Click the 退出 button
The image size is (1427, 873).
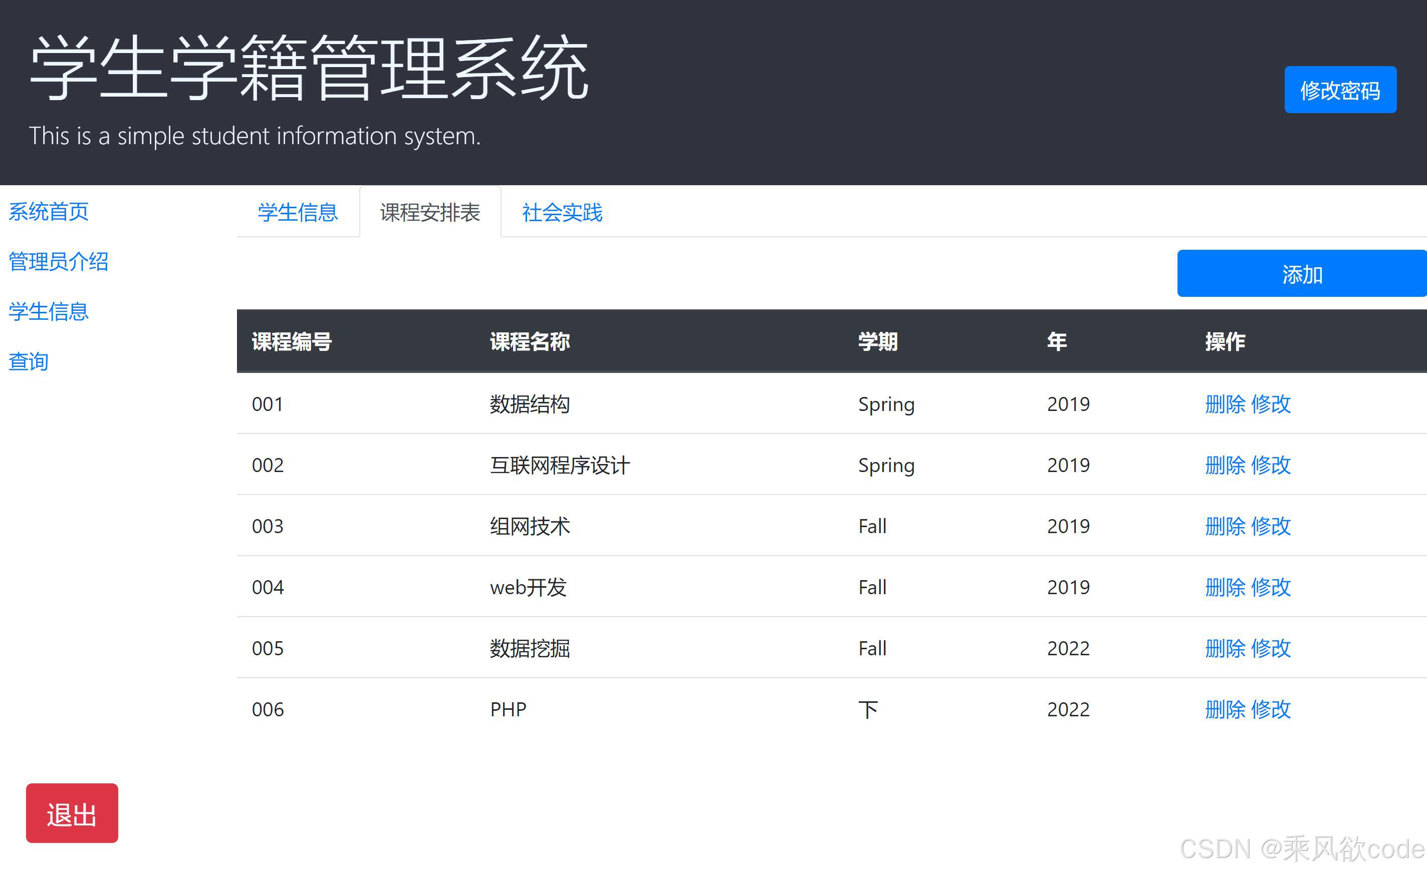coord(71,813)
